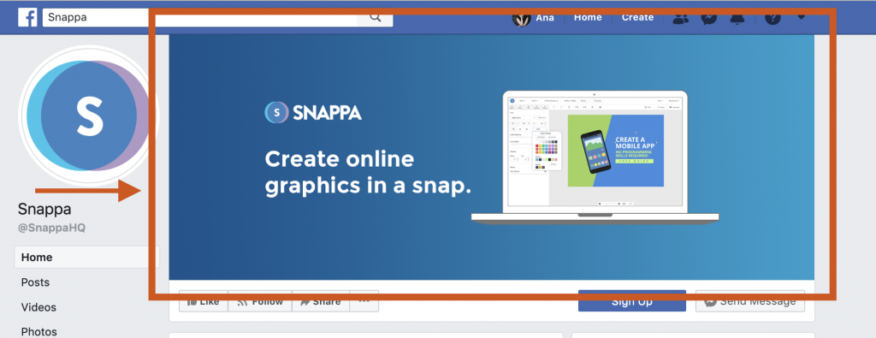Select the Home sidebar tab
The height and width of the screenshot is (338, 876).
point(86,258)
